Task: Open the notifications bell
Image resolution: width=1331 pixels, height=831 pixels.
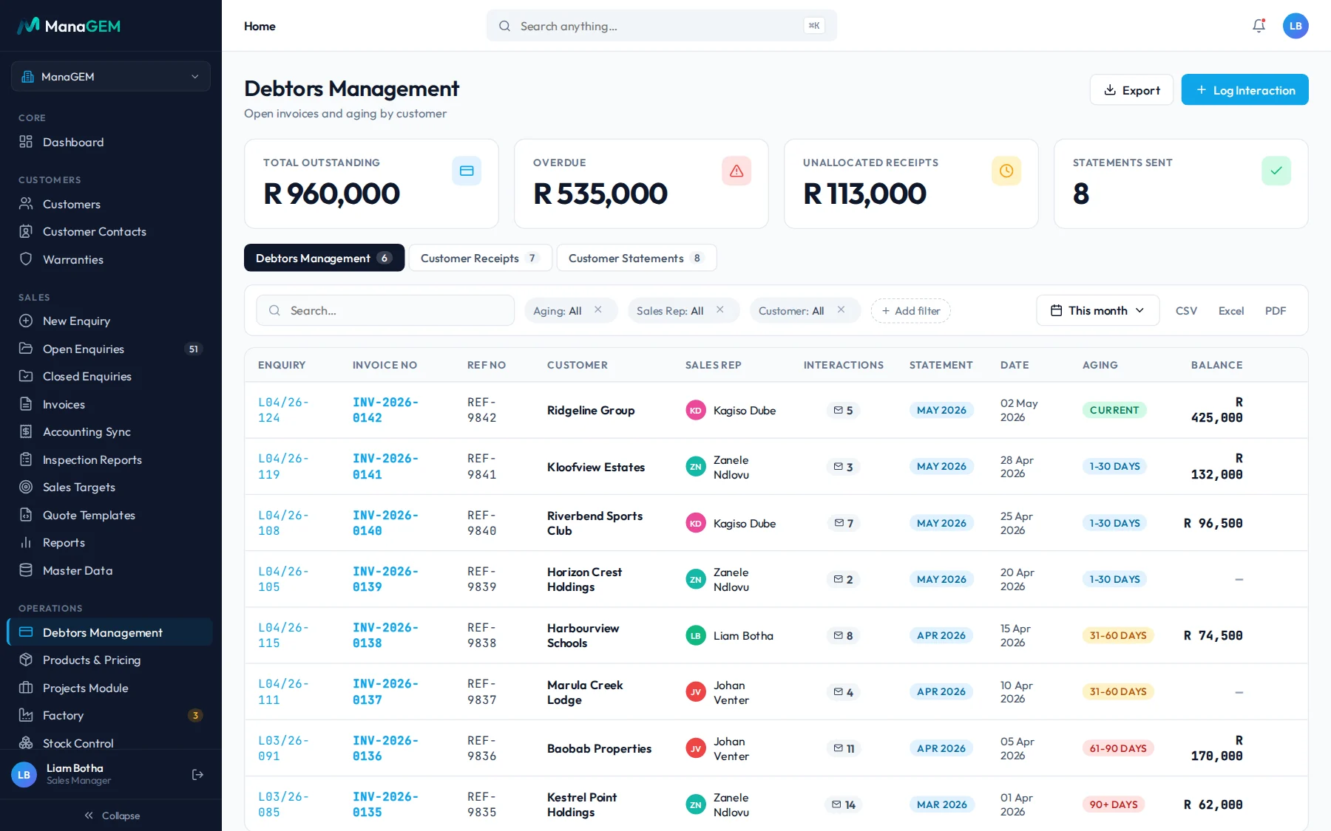Action: [1259, 26]
